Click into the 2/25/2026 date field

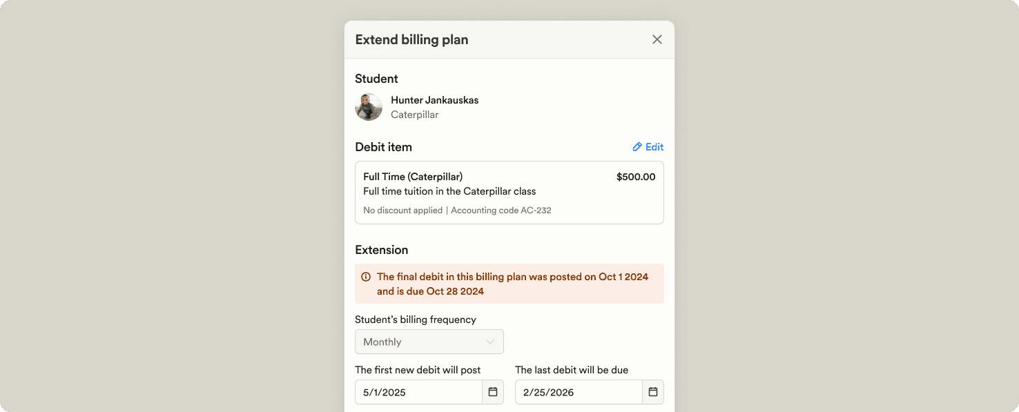tap(579, 392)
